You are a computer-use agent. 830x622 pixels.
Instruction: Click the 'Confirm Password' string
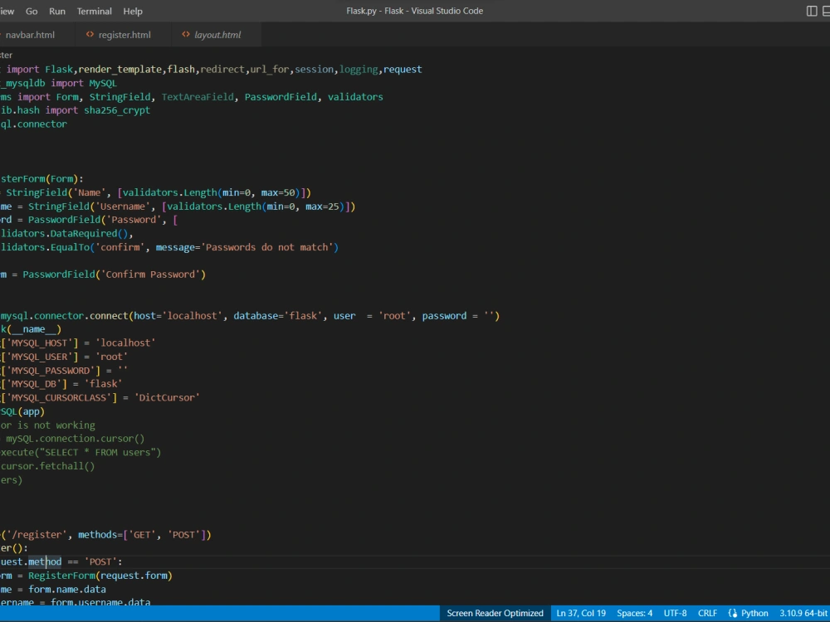pyautogui.click(x=150, y=274)
